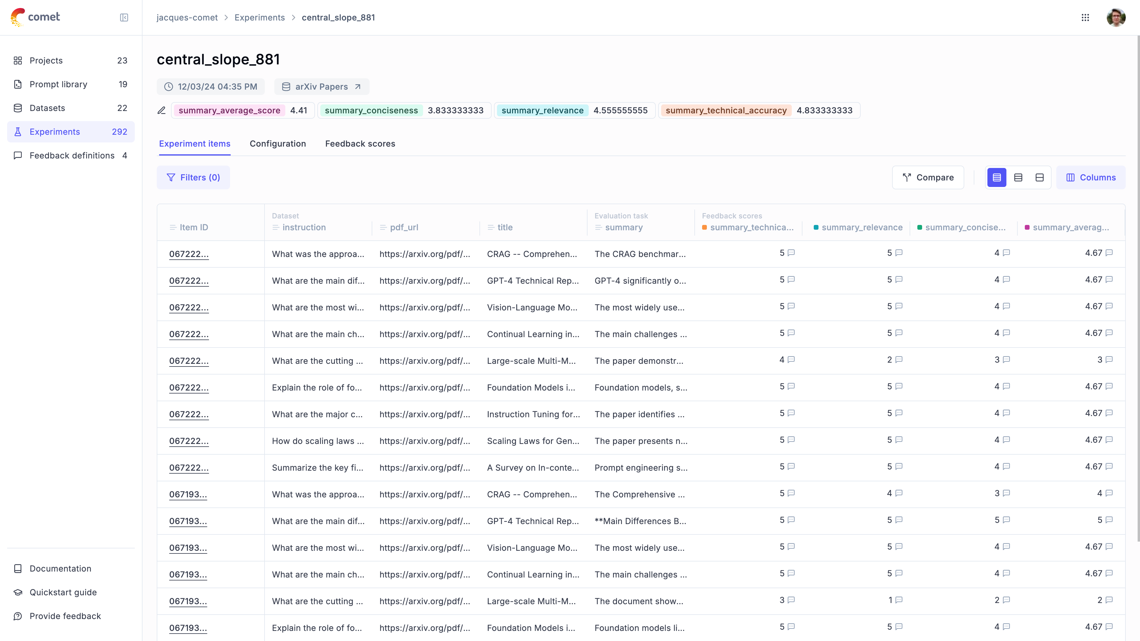
Task: Click the user profile avatar
Action: [1116, 18]
